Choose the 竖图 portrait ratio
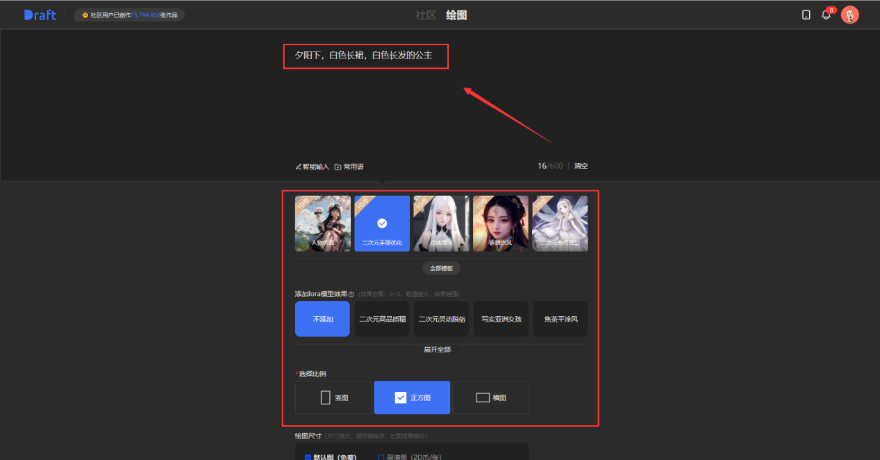Screen dimensions: 880x460 333,397
